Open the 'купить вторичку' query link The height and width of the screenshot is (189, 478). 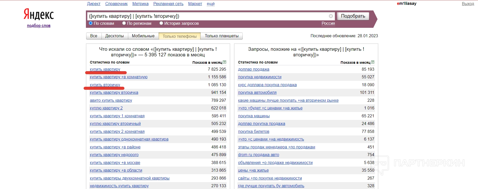tap(105, 85)
